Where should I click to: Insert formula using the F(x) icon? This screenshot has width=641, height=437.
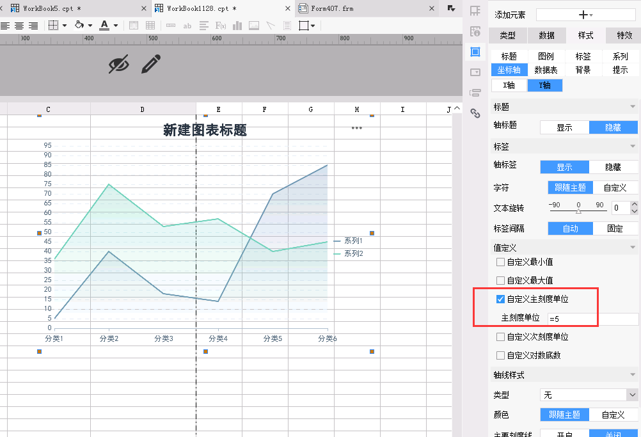tap(221, 26)
